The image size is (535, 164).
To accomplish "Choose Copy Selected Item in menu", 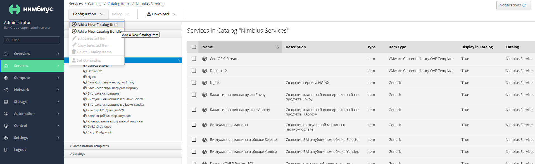I will coord(97,45).
